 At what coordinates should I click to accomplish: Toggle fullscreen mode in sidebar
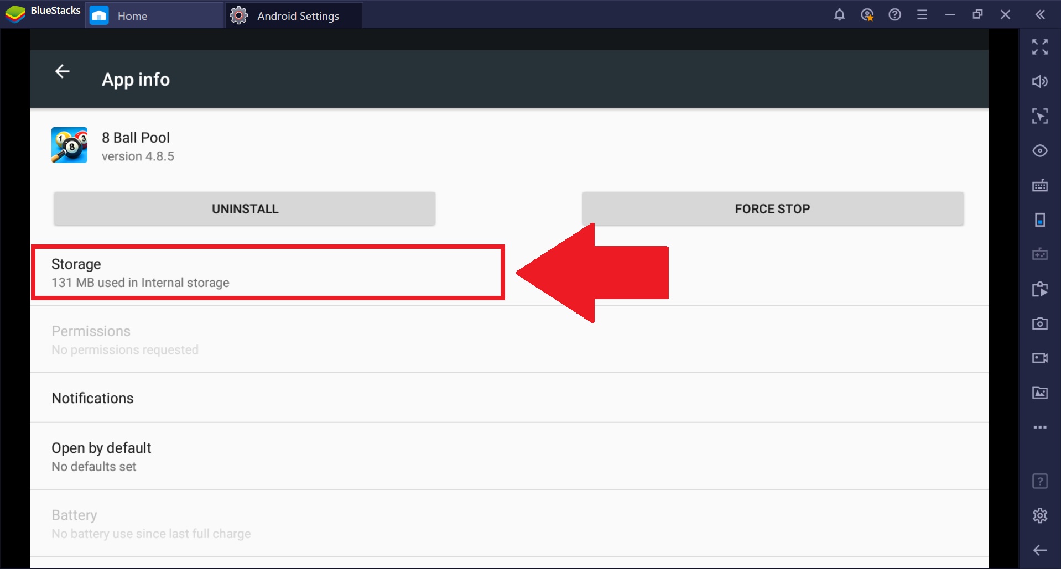(1040, 47)
